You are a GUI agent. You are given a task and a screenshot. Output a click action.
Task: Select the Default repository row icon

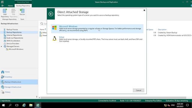41,33
